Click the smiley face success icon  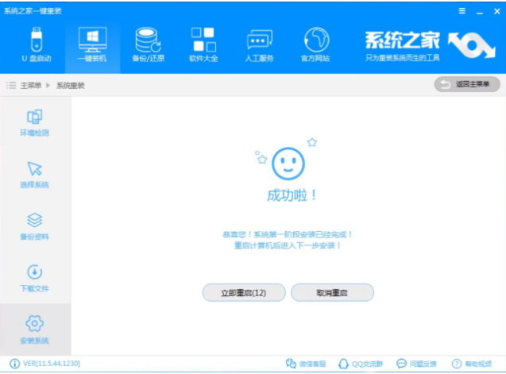(x=288, y=164)
